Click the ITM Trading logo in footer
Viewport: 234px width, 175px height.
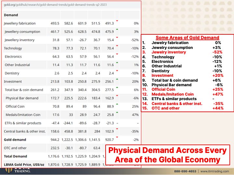pyautogui.click(x=18, y=170)
